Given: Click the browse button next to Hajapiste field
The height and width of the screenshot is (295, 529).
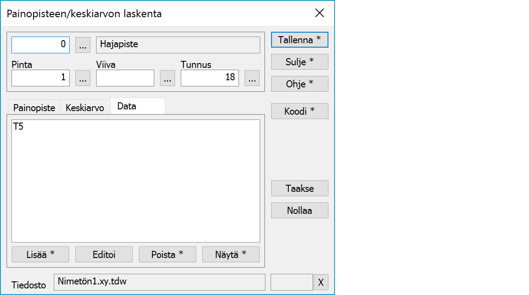Looking at the screenshot, I should (x=83, y=45).
